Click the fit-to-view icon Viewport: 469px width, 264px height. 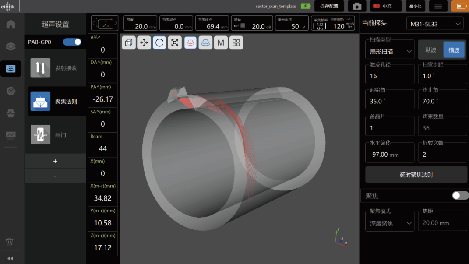[175, 42]
